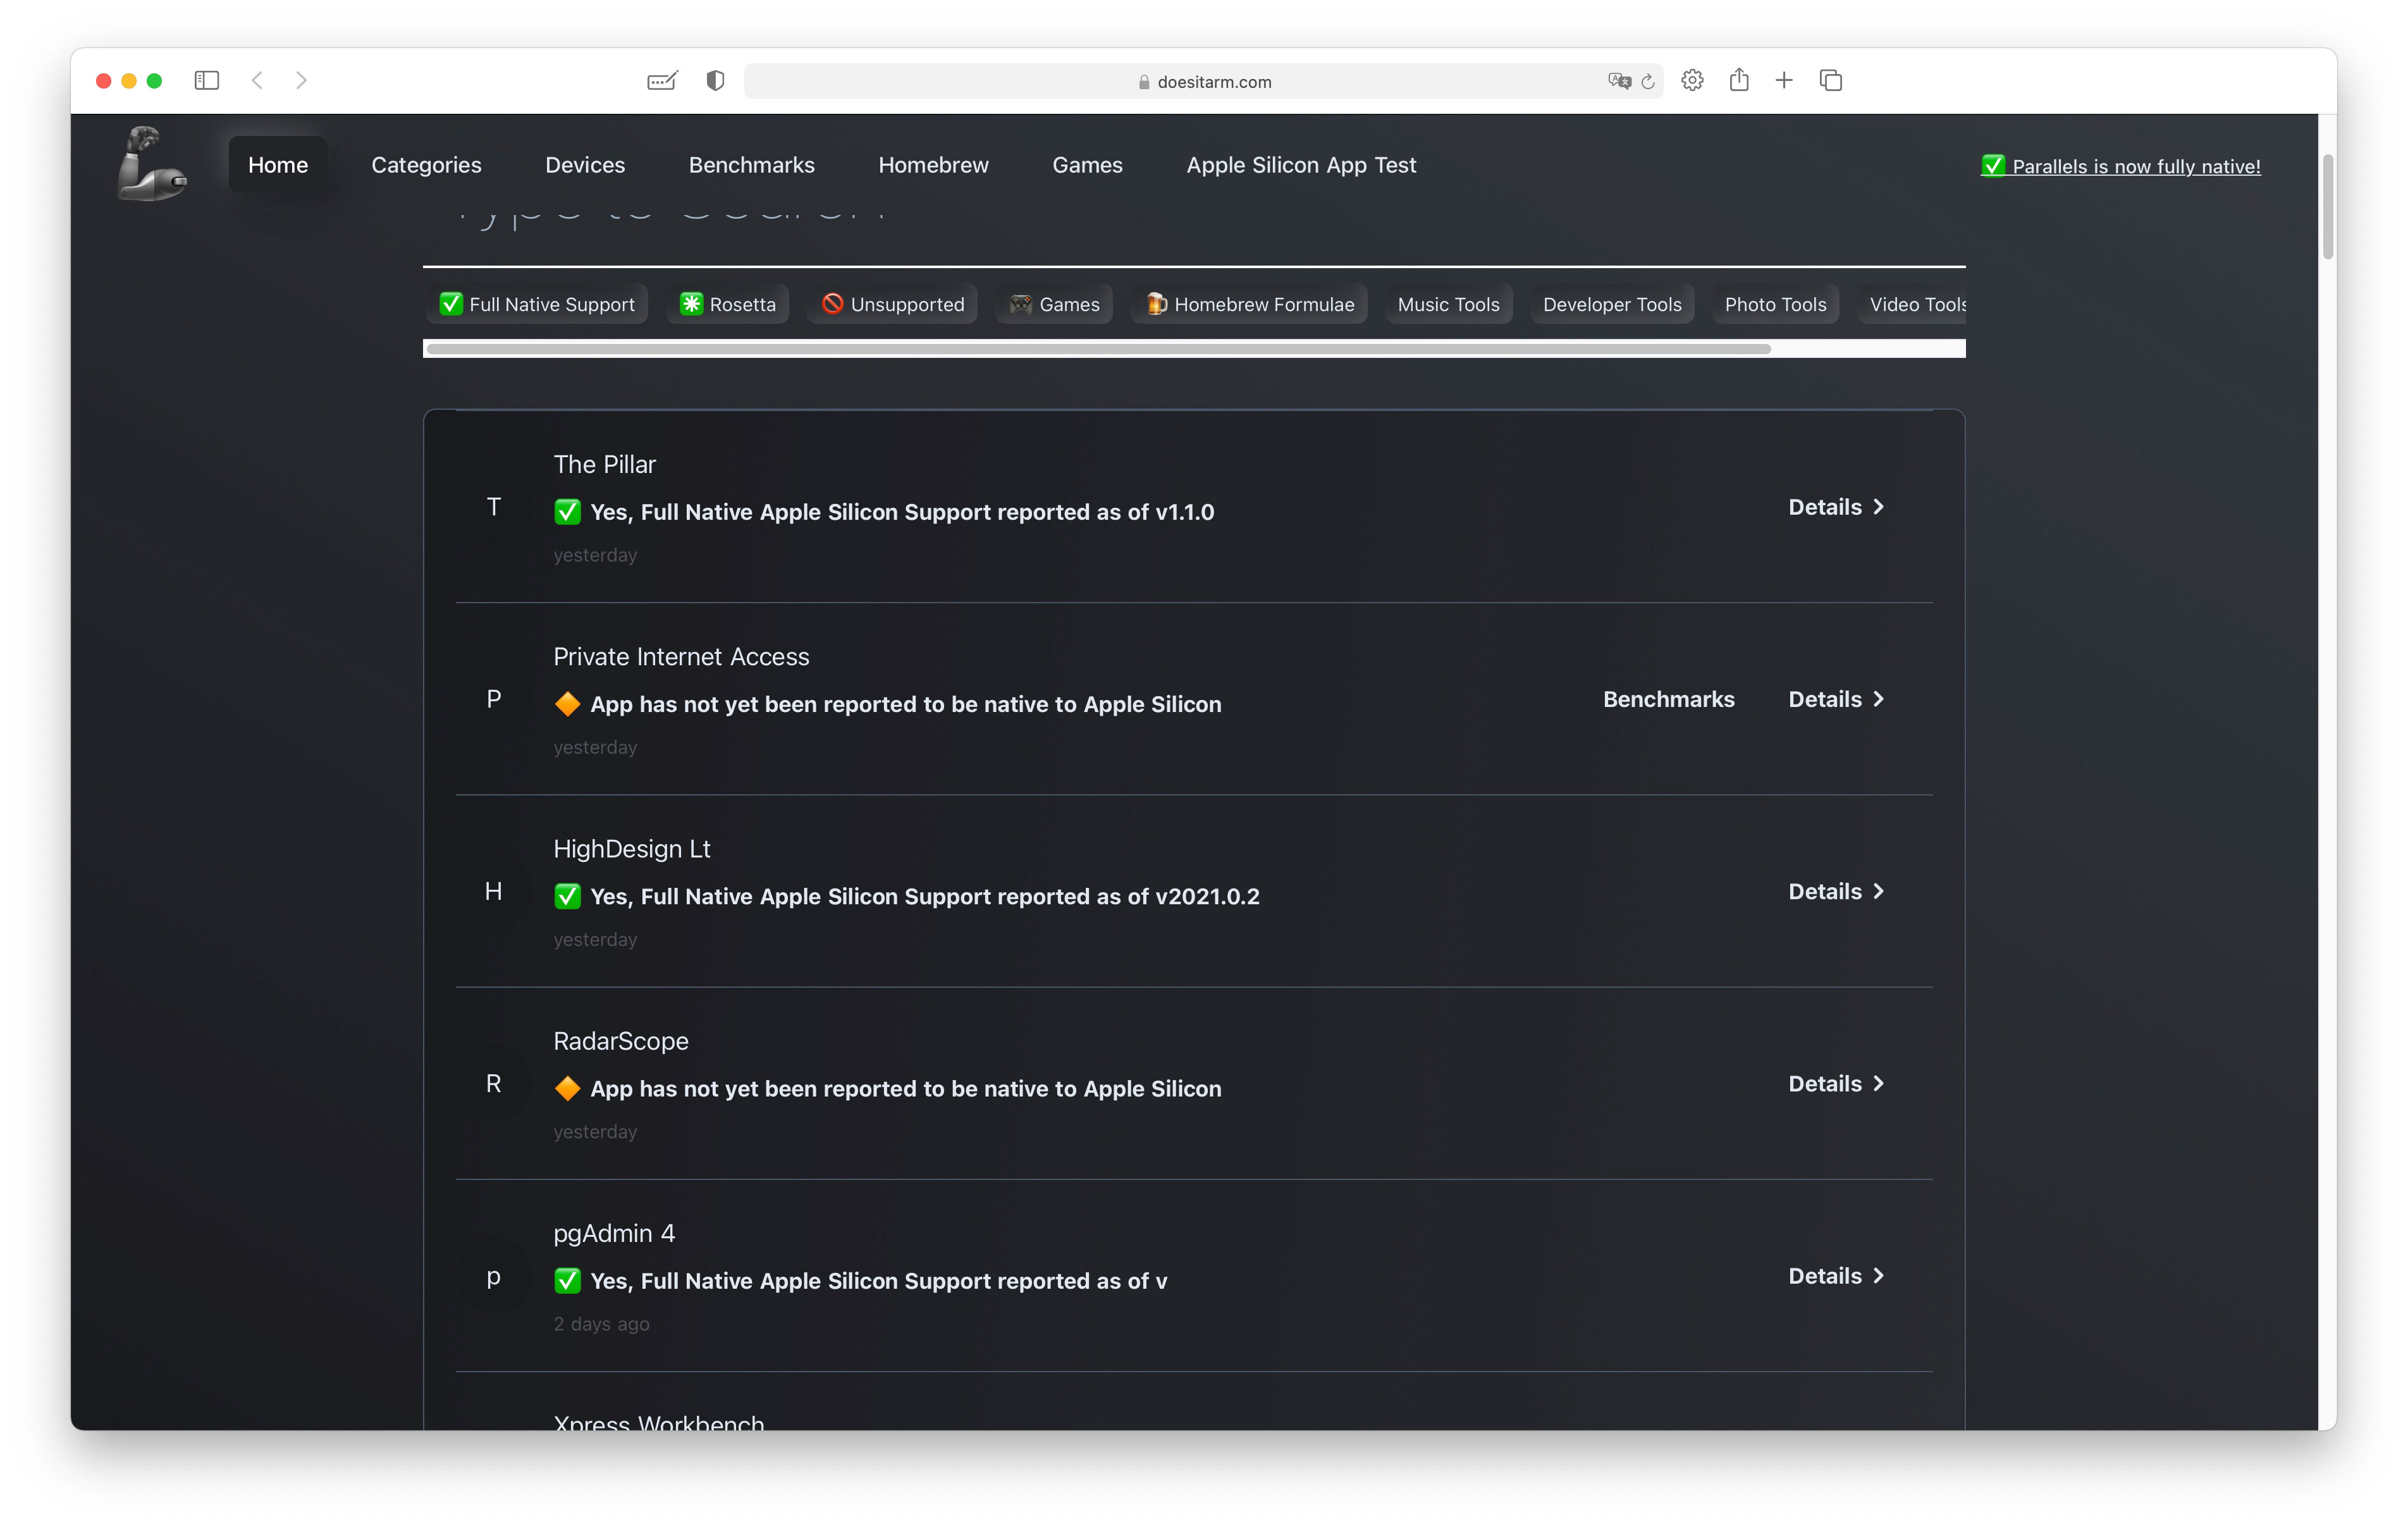
Task: Click the P avatar for Private Internet Access
Action: tap(493, 699)
